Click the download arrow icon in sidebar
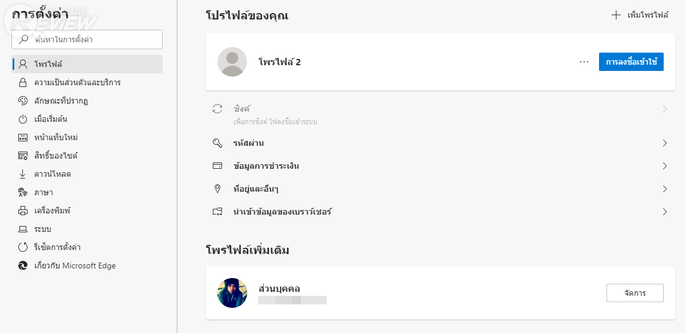The width and height of the screenshot is (686, 333). [23, 174]
